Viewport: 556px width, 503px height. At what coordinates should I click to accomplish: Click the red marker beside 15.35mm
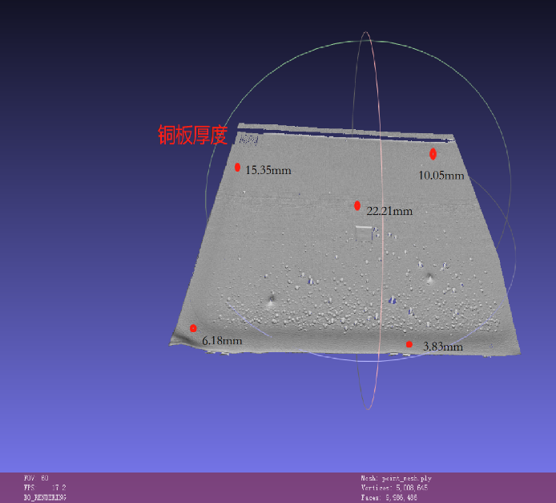[x=237, y=167]
